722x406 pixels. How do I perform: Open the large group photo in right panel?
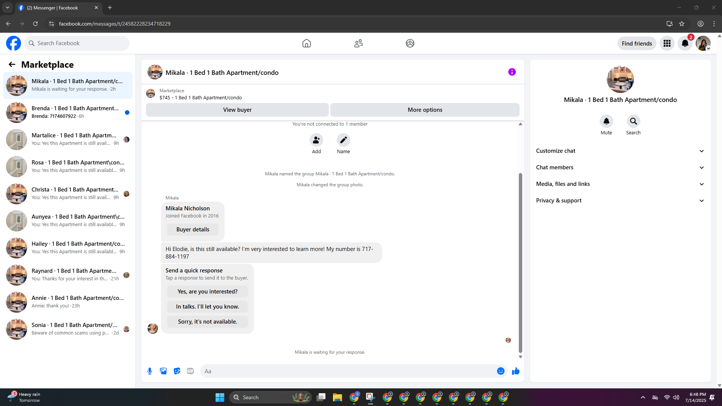620,79
